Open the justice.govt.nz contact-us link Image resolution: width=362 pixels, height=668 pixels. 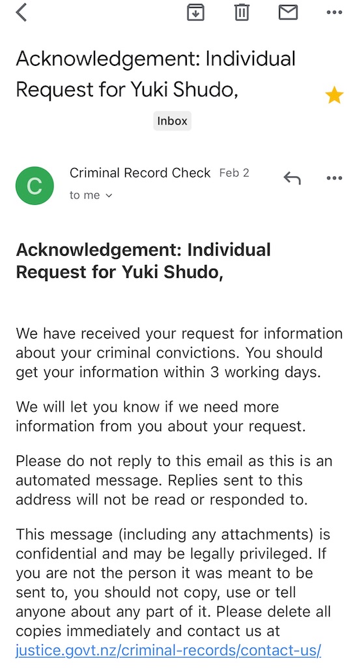(169, 650)
